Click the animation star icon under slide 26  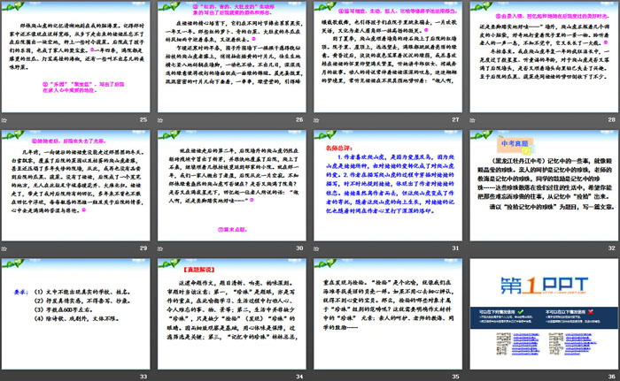160,120
